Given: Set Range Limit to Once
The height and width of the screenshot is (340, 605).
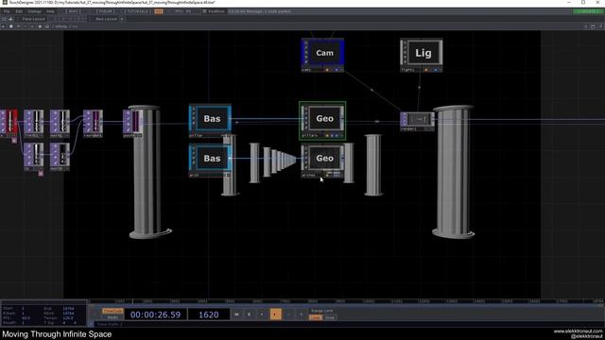Looking at the screenshot, I should click(x=330, y=317).
